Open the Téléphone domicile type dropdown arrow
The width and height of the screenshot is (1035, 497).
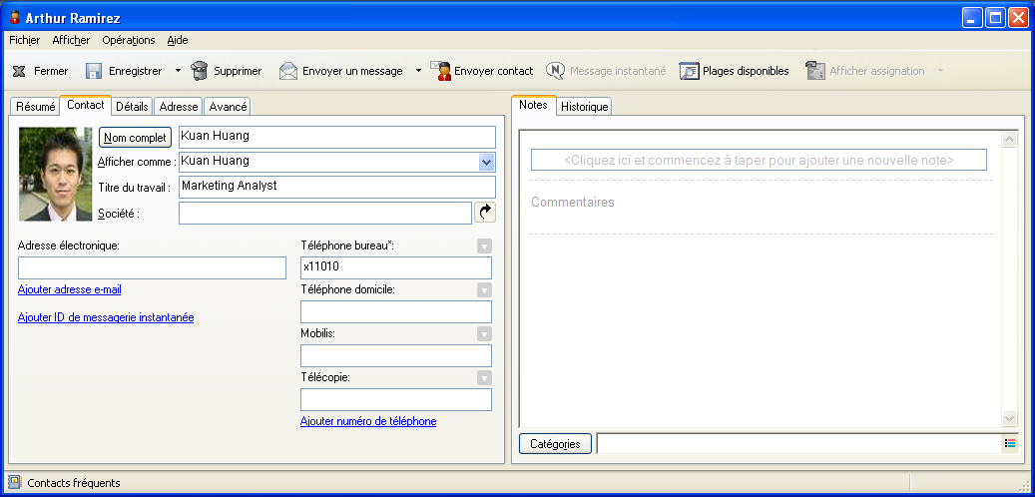(x=484, y=289)
